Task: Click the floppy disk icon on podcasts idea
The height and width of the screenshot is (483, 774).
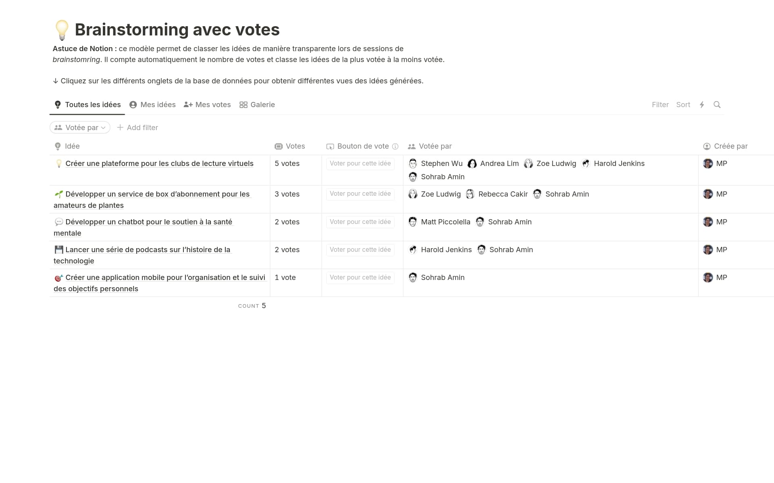Action: [x=59, y=250]
